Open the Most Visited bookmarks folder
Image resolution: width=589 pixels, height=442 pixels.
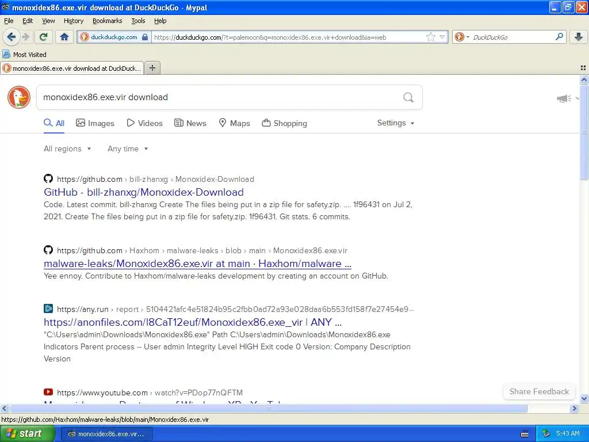pyautogui.click(x=24, y=55)
